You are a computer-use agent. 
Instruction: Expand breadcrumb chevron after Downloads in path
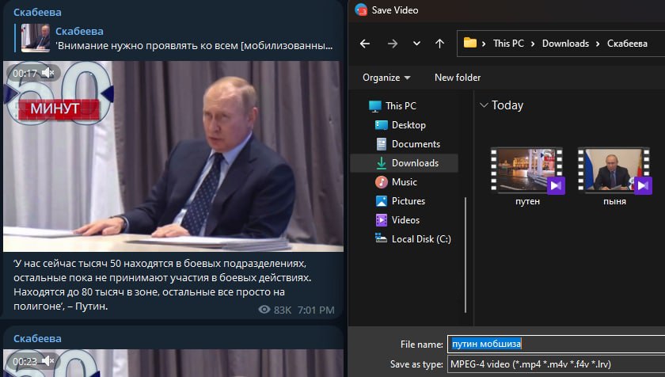pos(598,44)
